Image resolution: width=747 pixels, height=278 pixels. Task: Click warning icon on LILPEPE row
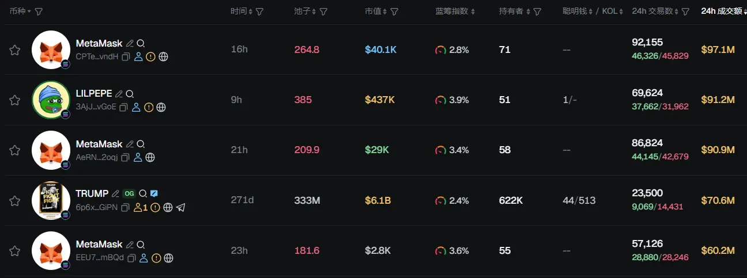point(149,107)
